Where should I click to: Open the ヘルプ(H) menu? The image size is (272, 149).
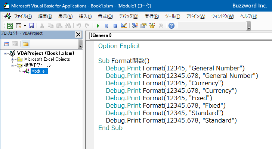248,16
